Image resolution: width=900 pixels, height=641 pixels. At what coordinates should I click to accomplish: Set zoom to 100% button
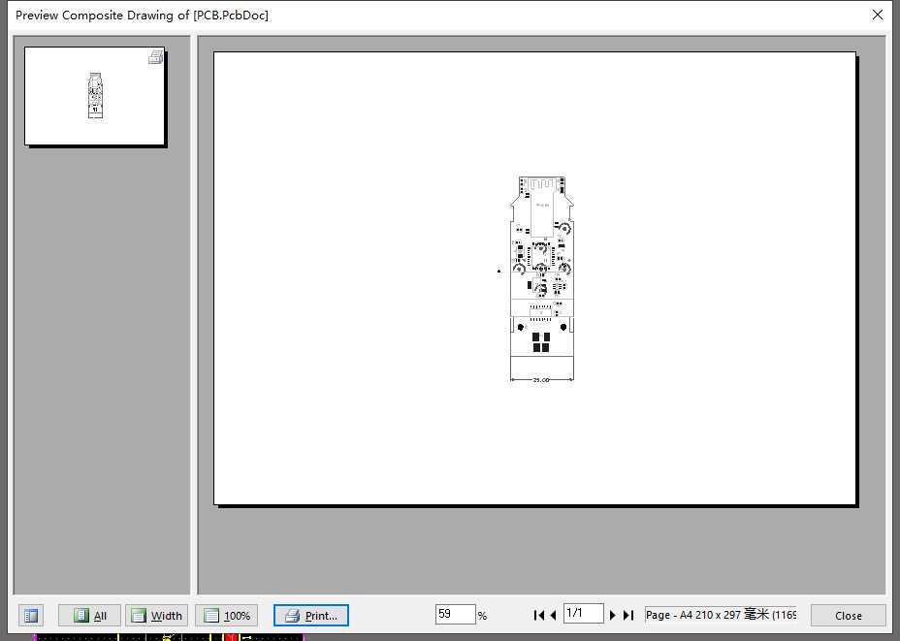coord(226,616)
